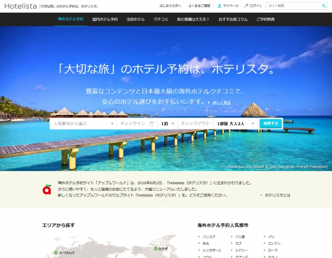Viewport: 332px width, 258px height.
Task: Click the チェックアウト date field
Action: tap(196, 124)
